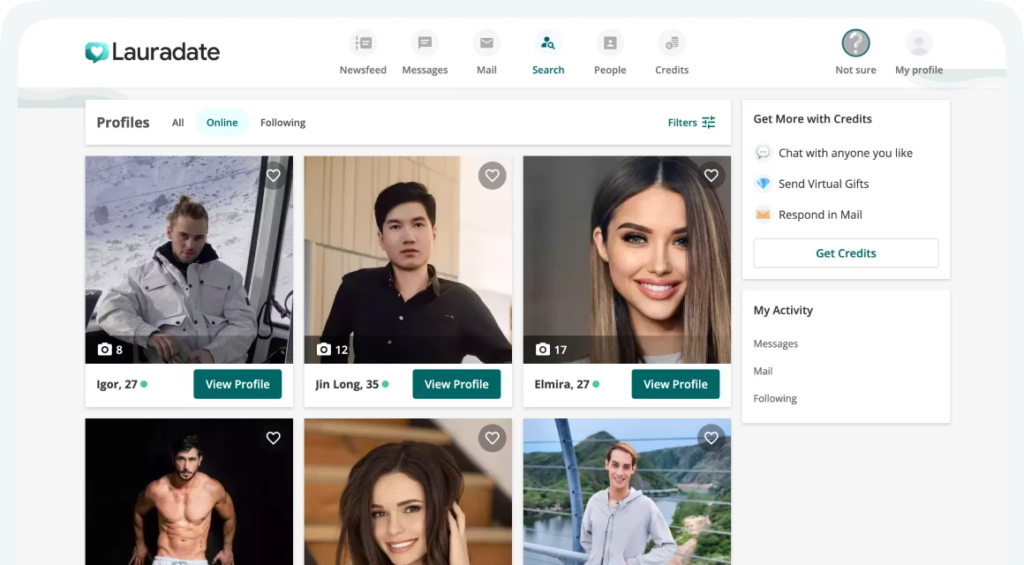Open My profile avatar

point(919,43)
